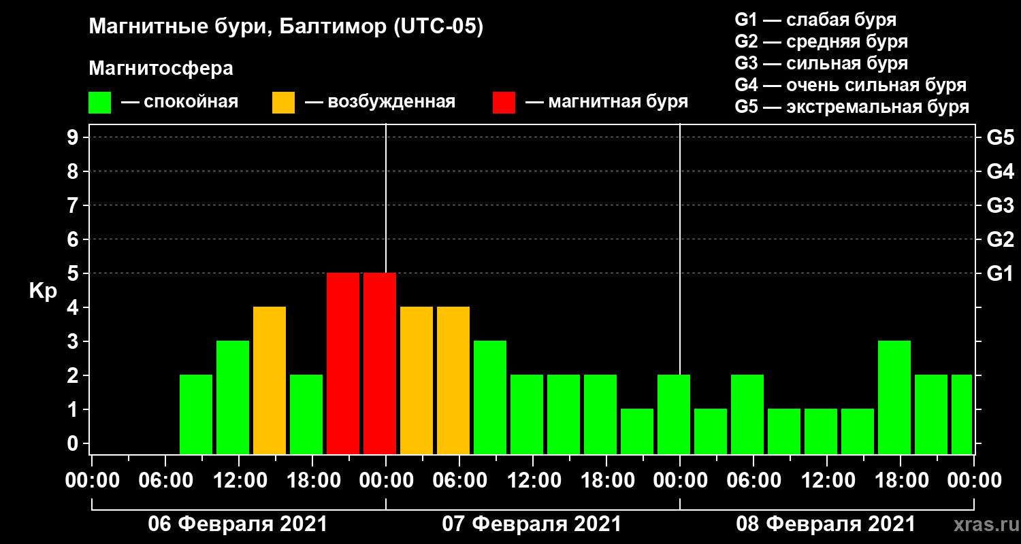Click the green Kp 3 bar on 06 February
Screen dimensions: 1021x544
(x=233, y=397)
